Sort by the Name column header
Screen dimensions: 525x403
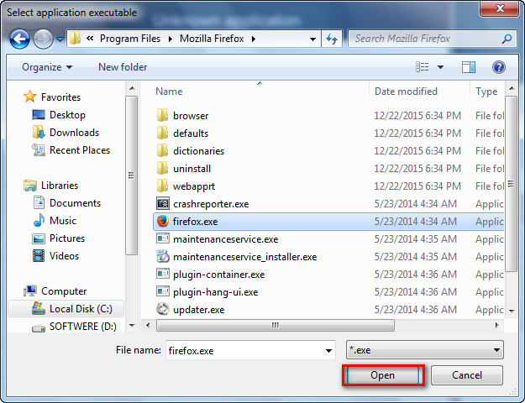[169, 92]
